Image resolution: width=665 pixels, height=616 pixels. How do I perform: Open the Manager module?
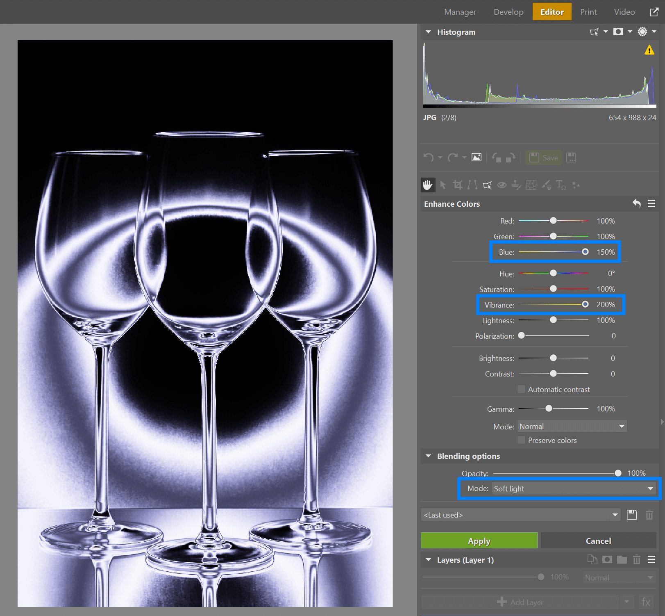[460, 11]
